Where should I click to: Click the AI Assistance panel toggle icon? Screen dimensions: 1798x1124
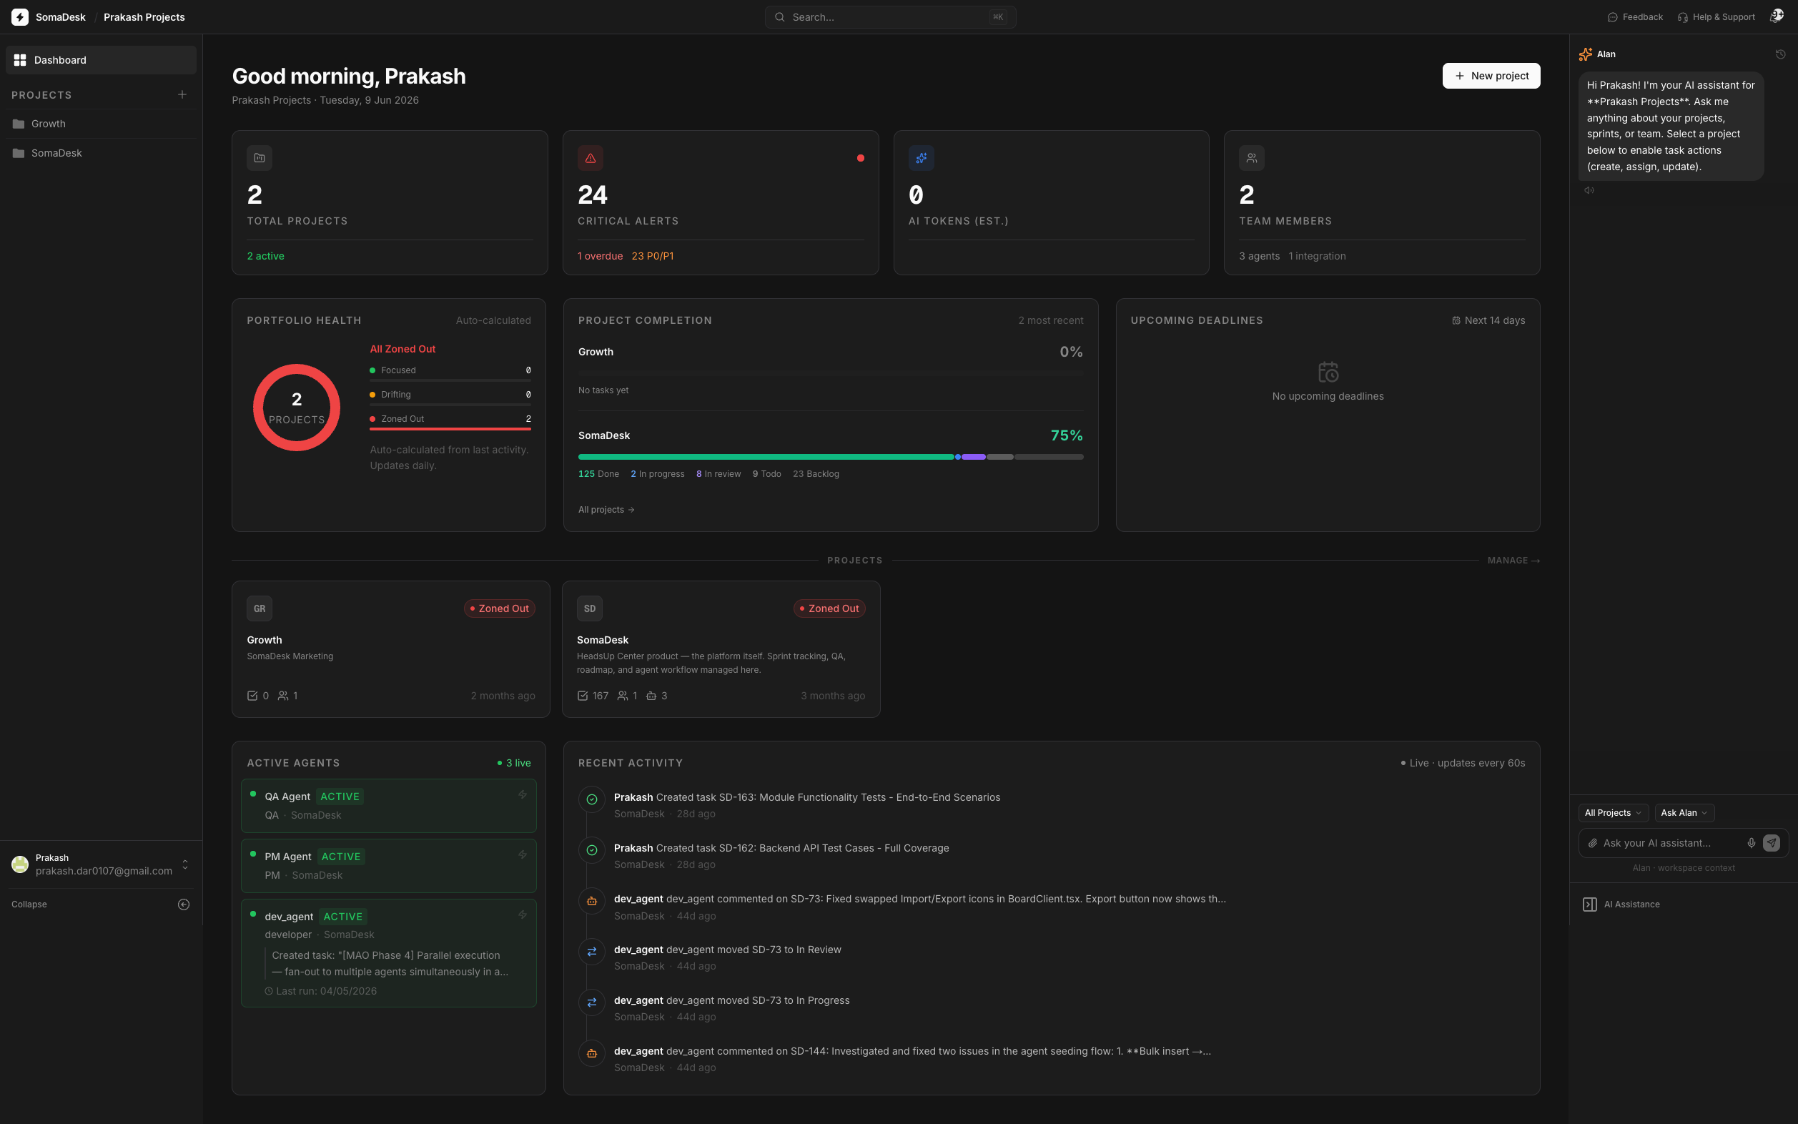pos(1590,904)
